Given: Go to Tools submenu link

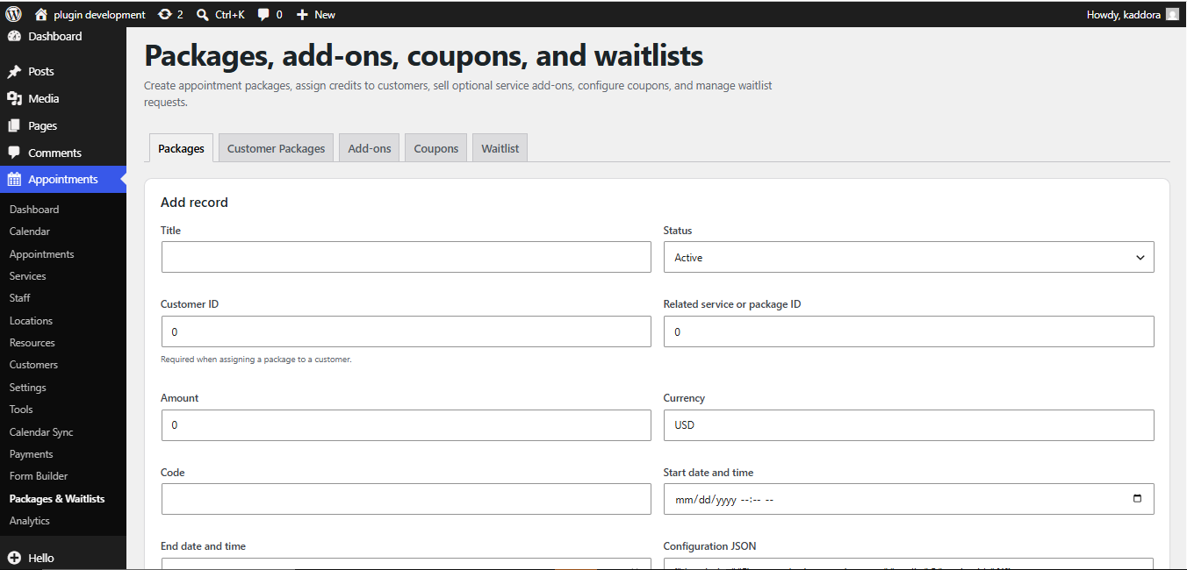Looking at the screenshot, I should coord(21,410).
